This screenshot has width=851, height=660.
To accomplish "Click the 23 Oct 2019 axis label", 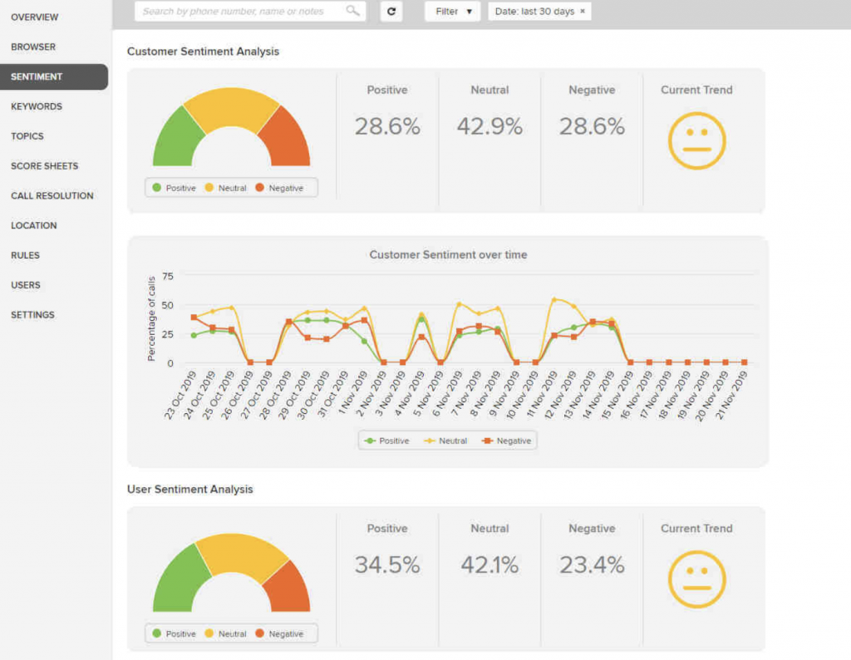I will coord(180,395).
